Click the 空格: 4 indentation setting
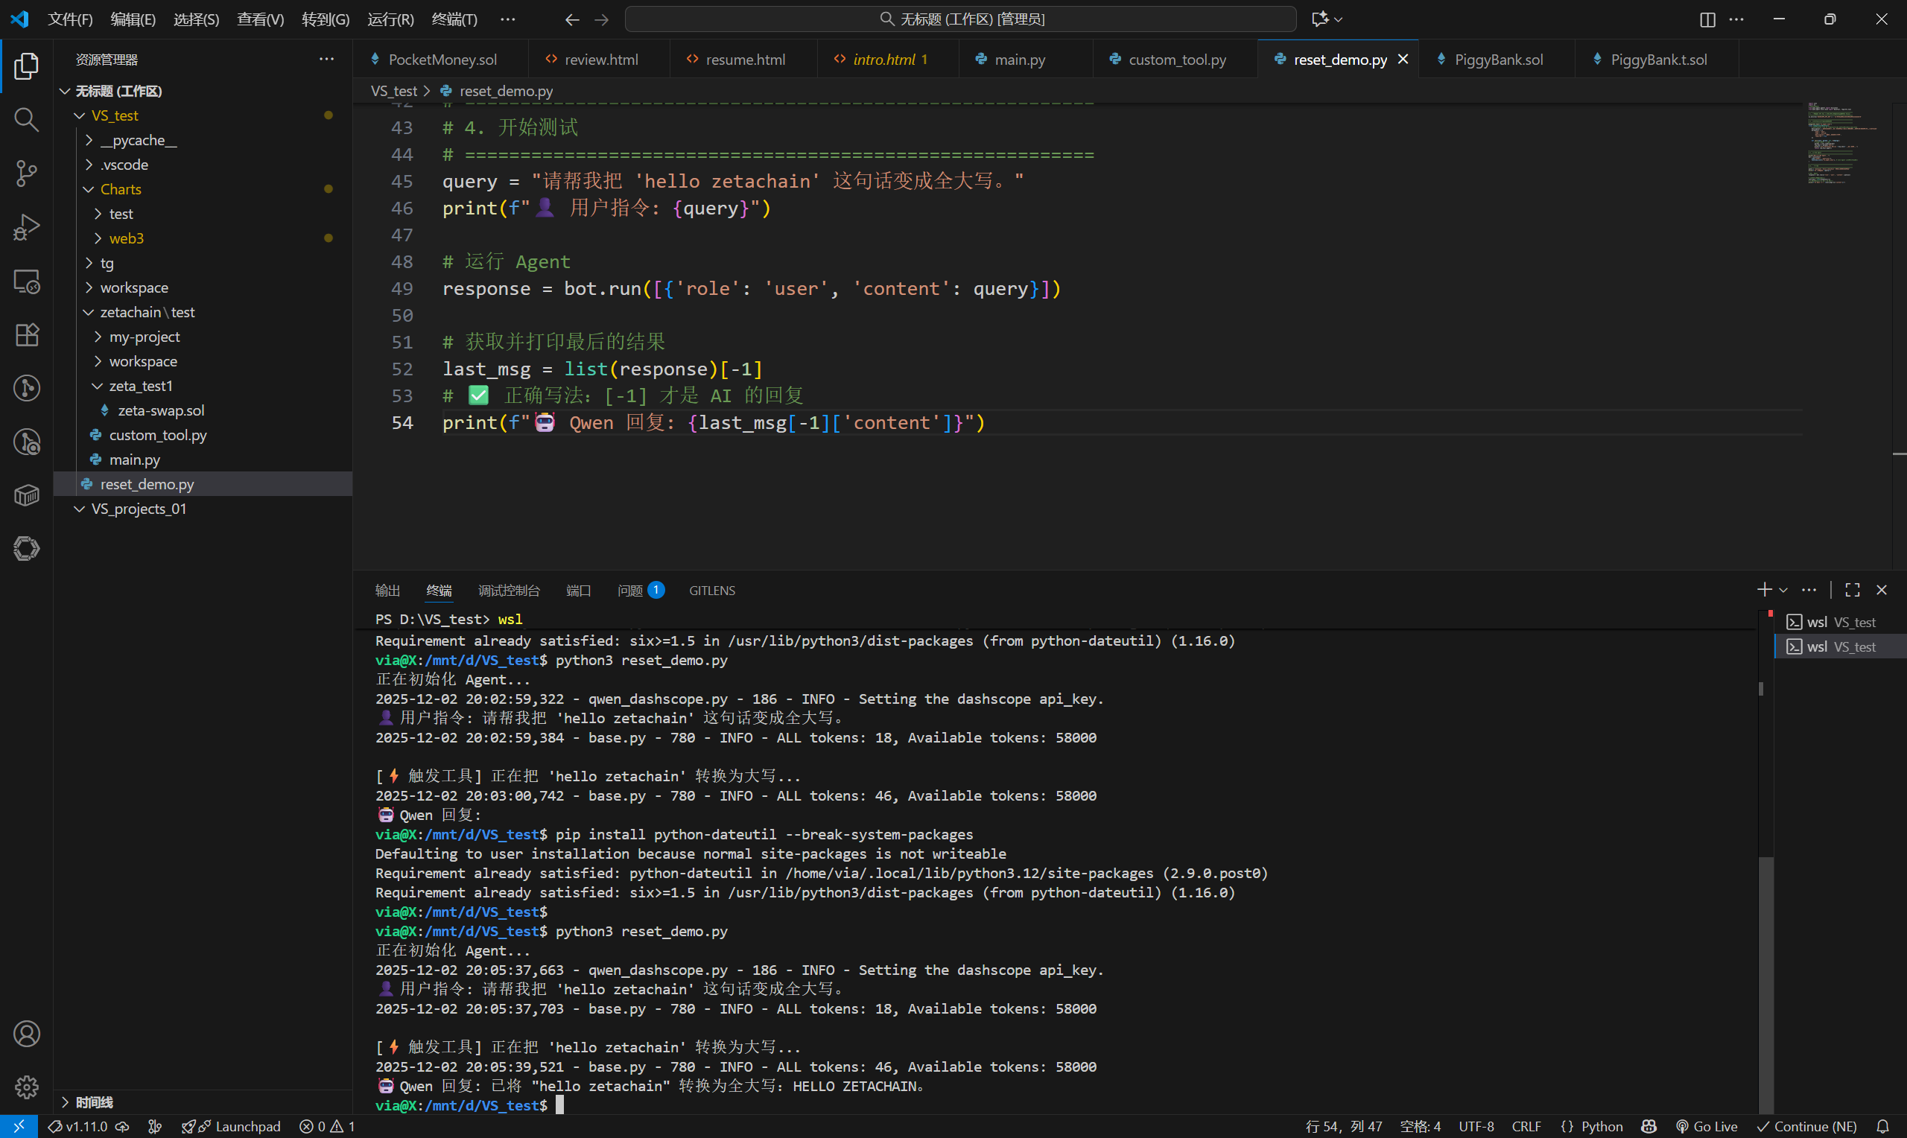Screen dimensions: 1907x1138 click(1420, 1127)
